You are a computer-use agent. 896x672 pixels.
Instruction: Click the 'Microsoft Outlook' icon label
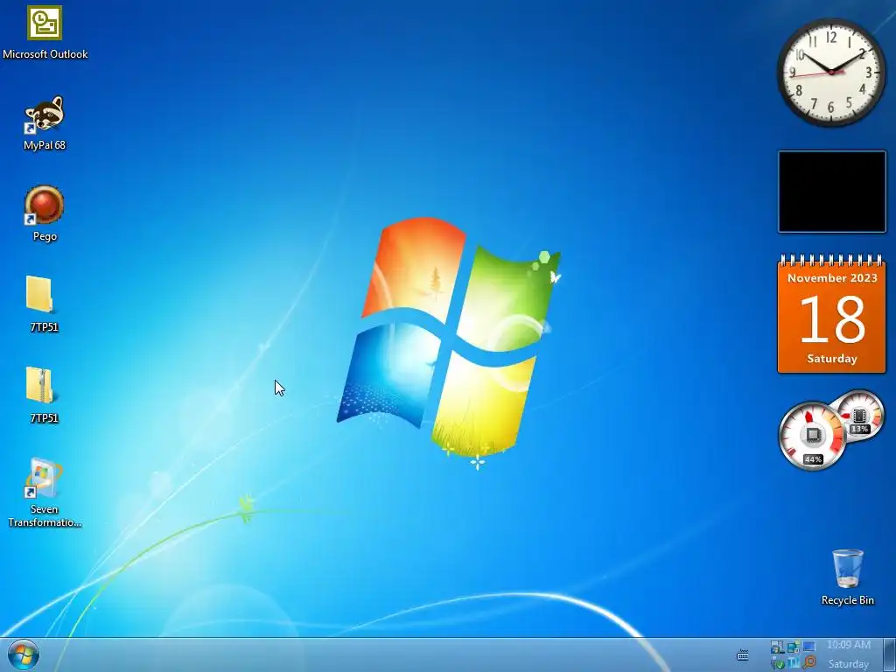click(x=45, y=54)
